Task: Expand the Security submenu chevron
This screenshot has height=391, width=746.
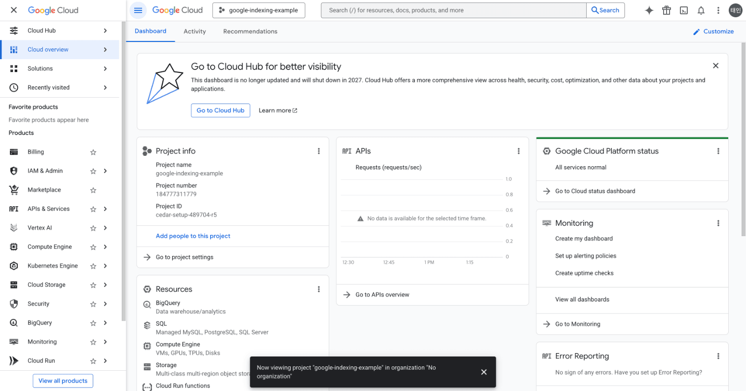Action: 105,304
